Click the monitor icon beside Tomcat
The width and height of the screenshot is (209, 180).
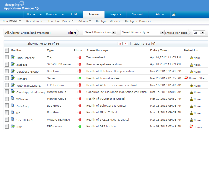13,77
